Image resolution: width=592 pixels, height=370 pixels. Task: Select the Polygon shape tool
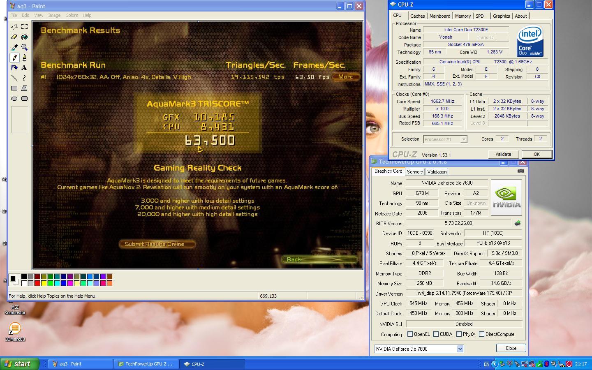click(x=25, y=88)
